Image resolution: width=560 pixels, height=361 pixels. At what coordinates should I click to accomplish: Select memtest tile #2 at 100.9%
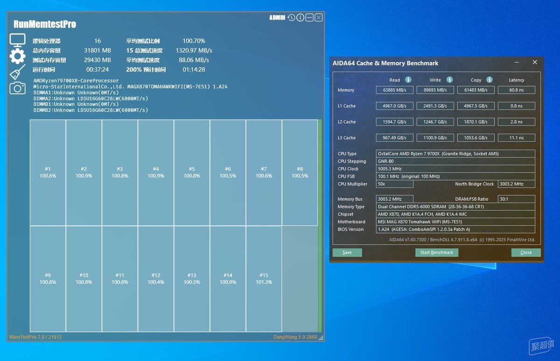[x=84, y=173]
